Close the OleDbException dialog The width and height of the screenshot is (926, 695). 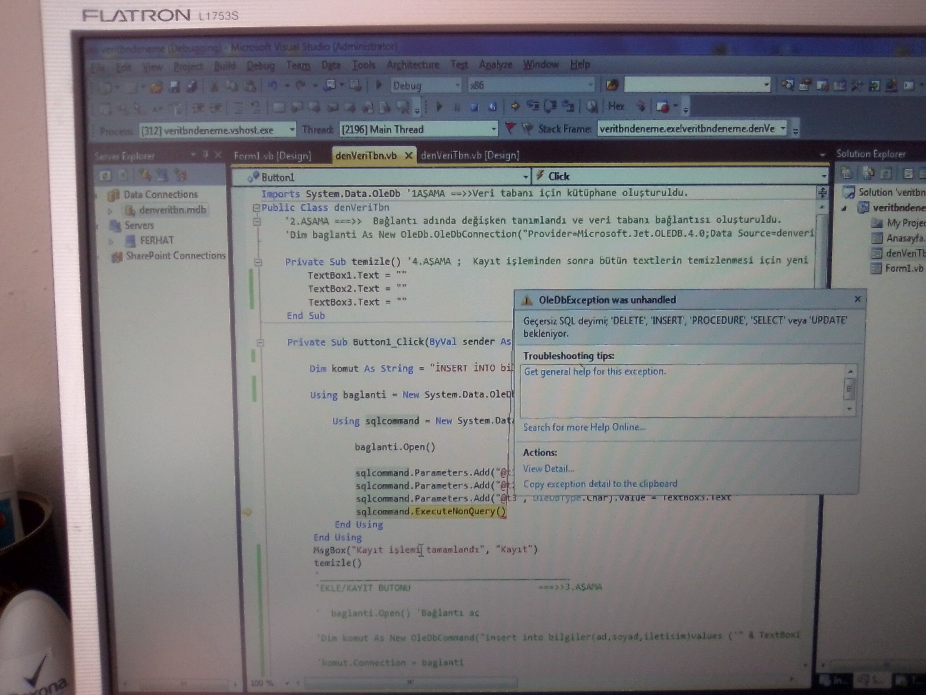tap(857, 299)
